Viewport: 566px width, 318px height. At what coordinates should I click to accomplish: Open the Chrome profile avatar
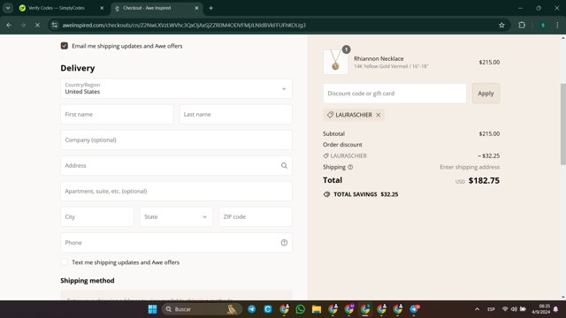pos(542,26)
